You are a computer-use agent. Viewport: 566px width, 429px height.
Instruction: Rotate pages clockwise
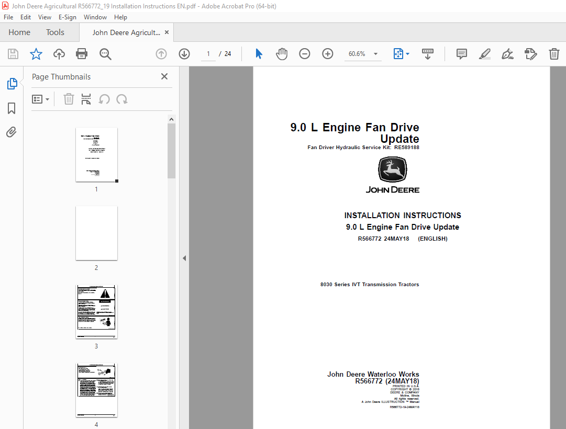coord(121,99)
